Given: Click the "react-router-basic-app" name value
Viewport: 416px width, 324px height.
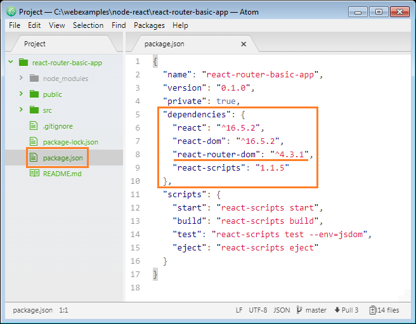Looking at the screenshot, I should point(260,75).
